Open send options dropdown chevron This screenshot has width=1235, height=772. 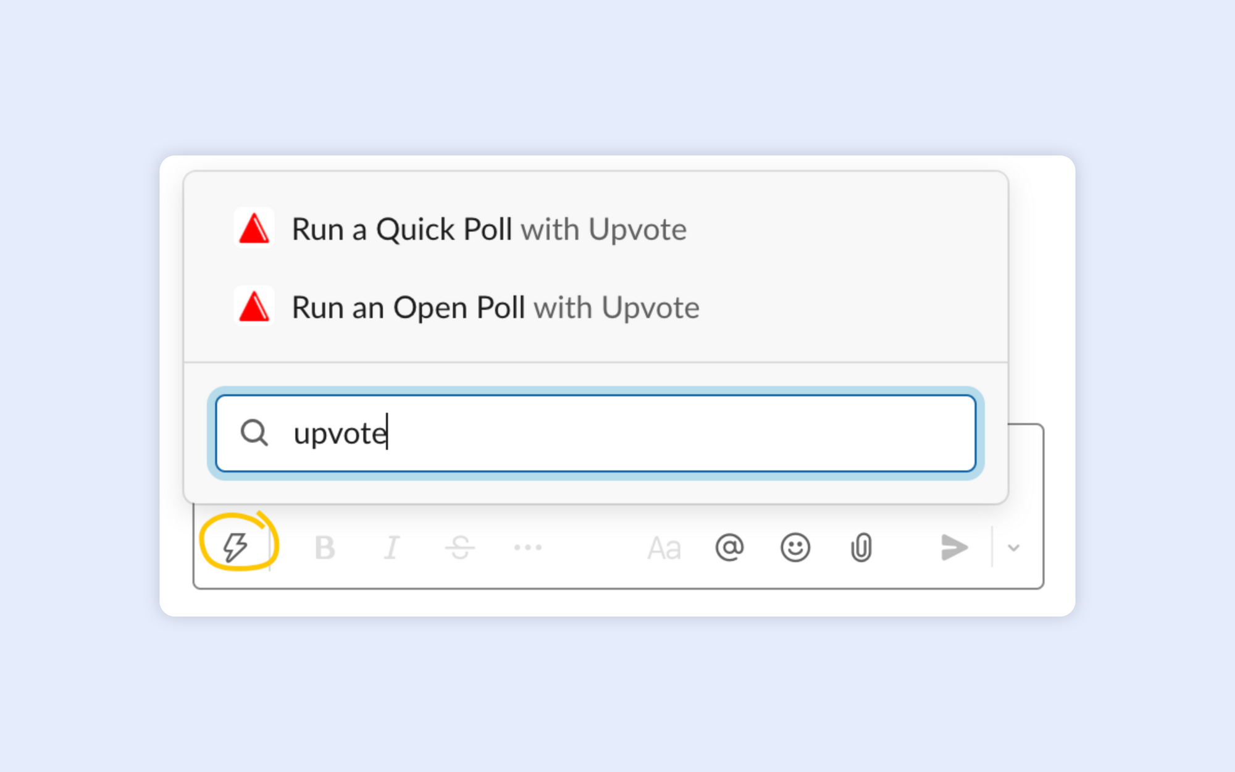coord(1013,548)
